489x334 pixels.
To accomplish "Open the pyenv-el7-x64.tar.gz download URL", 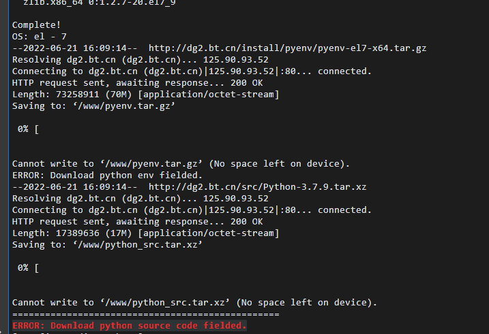I will click(x=287, y=48).
